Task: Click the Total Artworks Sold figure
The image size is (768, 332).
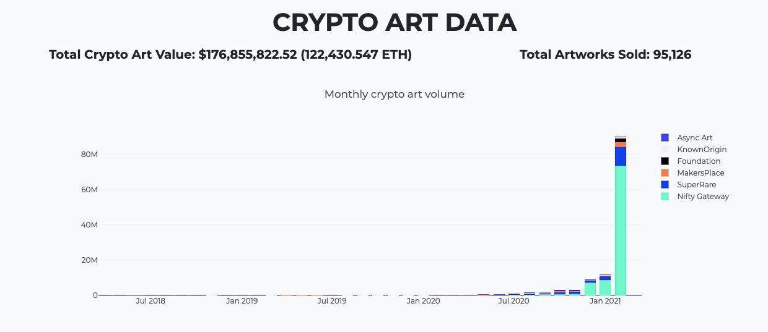Action: pyautogui.click(x=605, y=54)
